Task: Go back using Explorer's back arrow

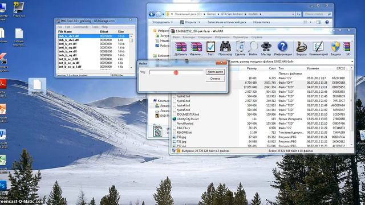Action: pos(152,14)
